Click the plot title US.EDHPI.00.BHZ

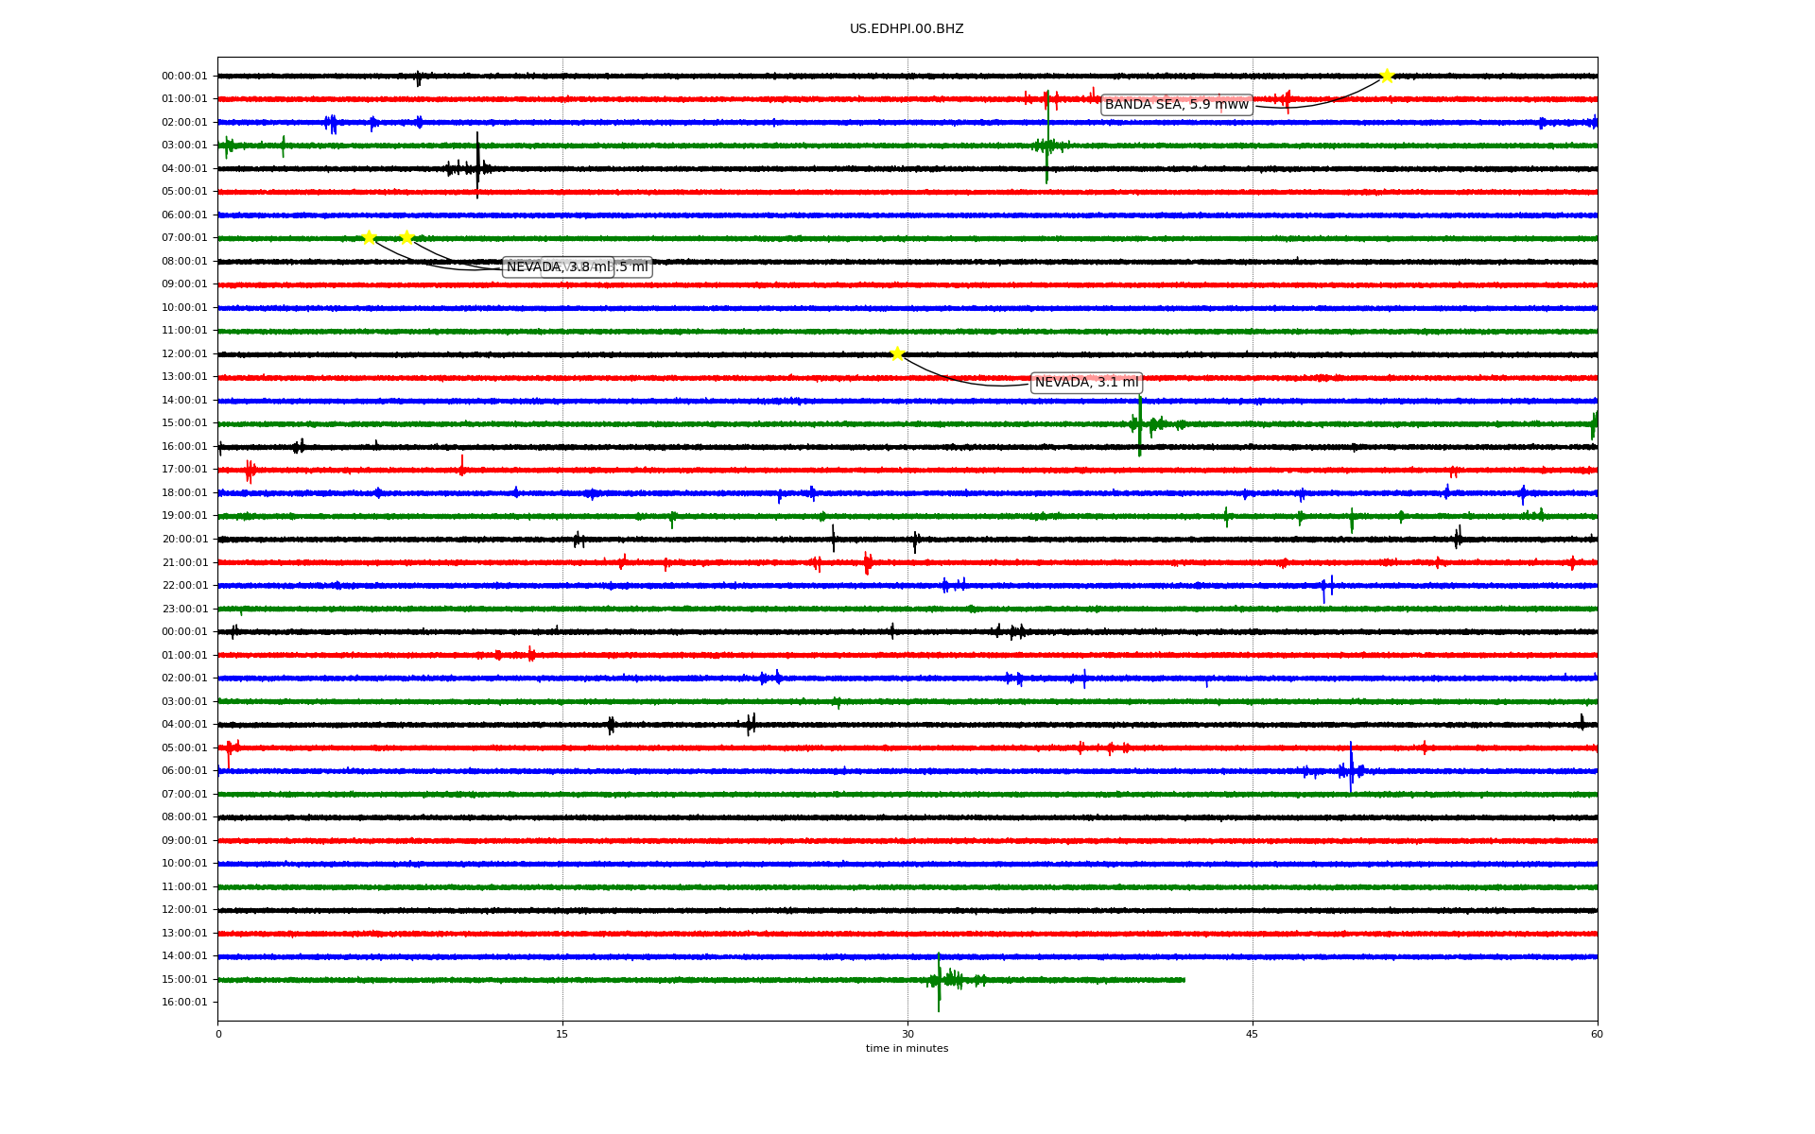(907, 29)
